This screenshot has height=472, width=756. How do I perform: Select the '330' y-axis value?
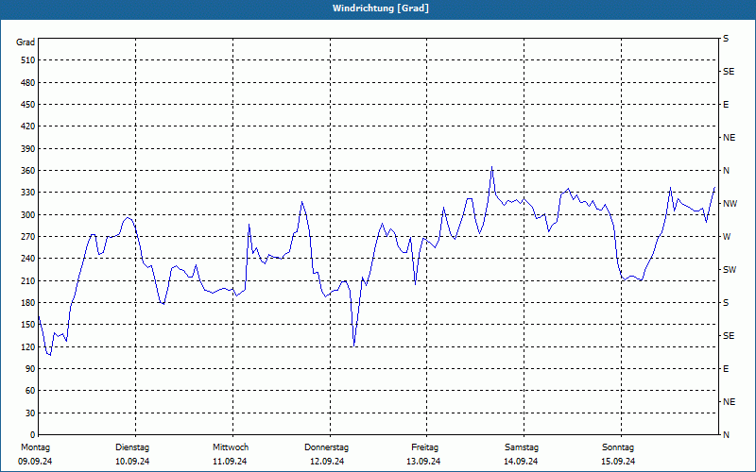point(28,193)
